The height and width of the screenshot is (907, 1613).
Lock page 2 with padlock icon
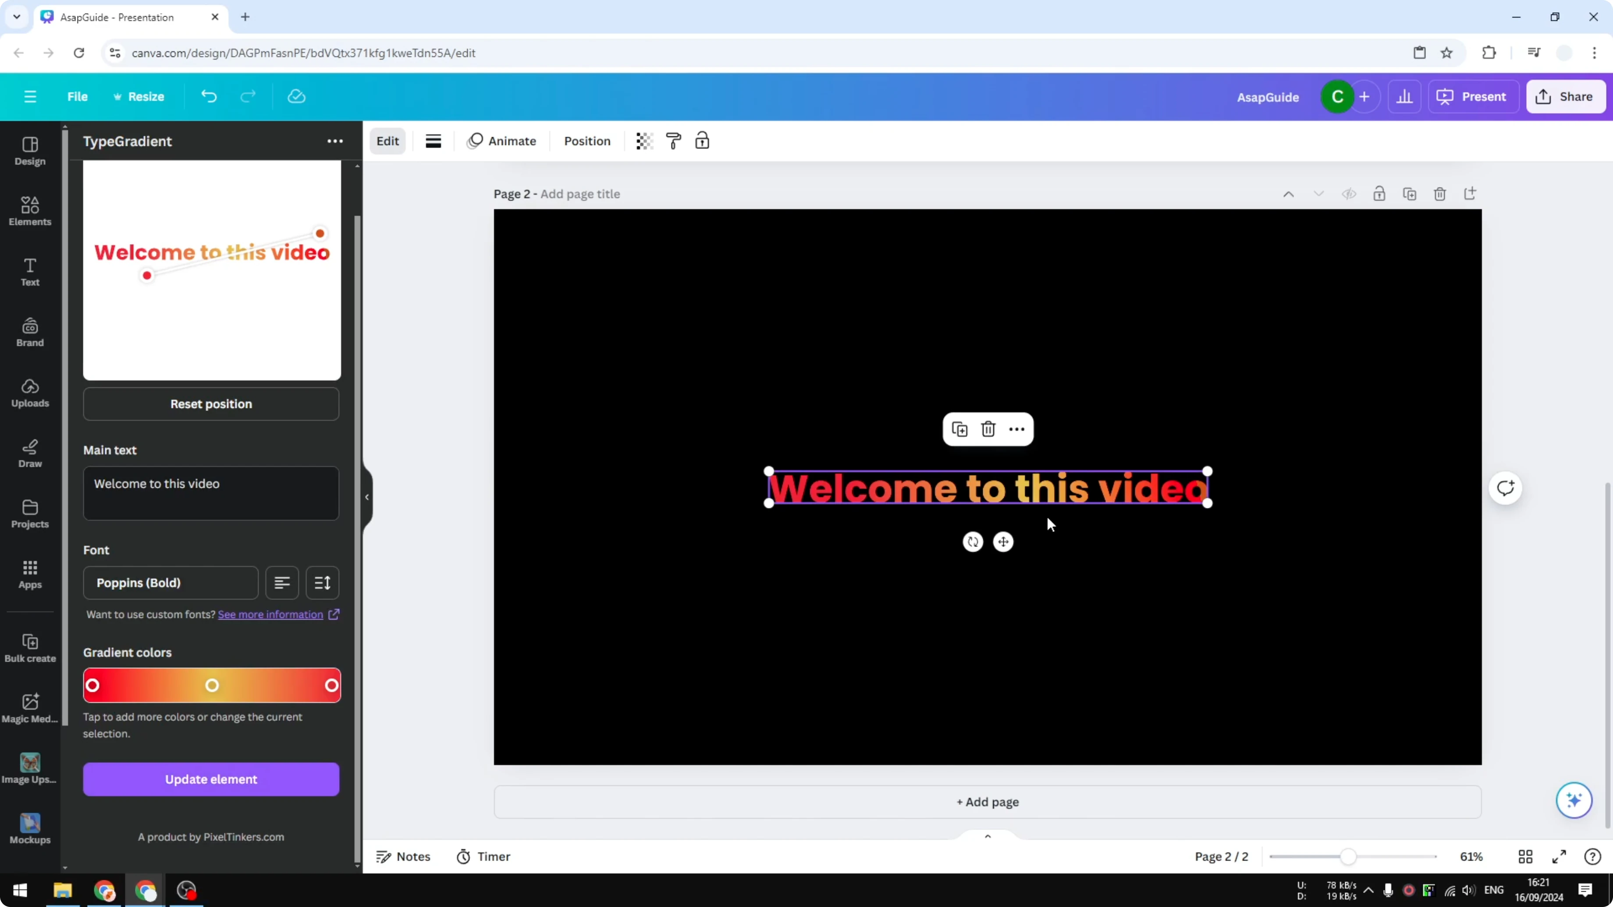click(1379, 194)
